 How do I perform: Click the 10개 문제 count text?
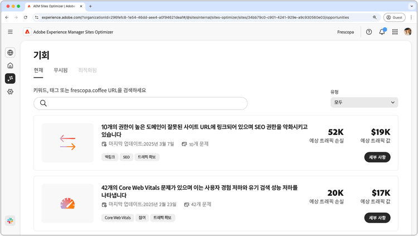click(198, 144)
